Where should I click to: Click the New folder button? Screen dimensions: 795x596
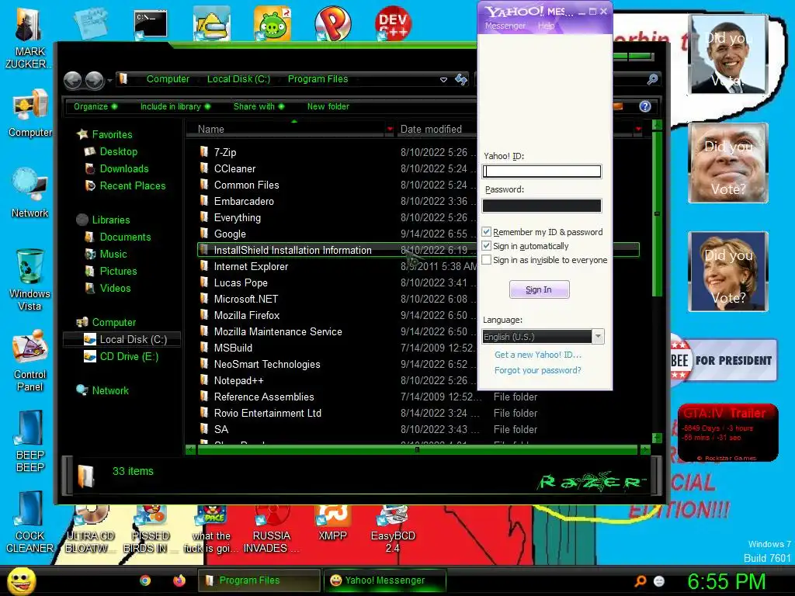tap(328, 106)
